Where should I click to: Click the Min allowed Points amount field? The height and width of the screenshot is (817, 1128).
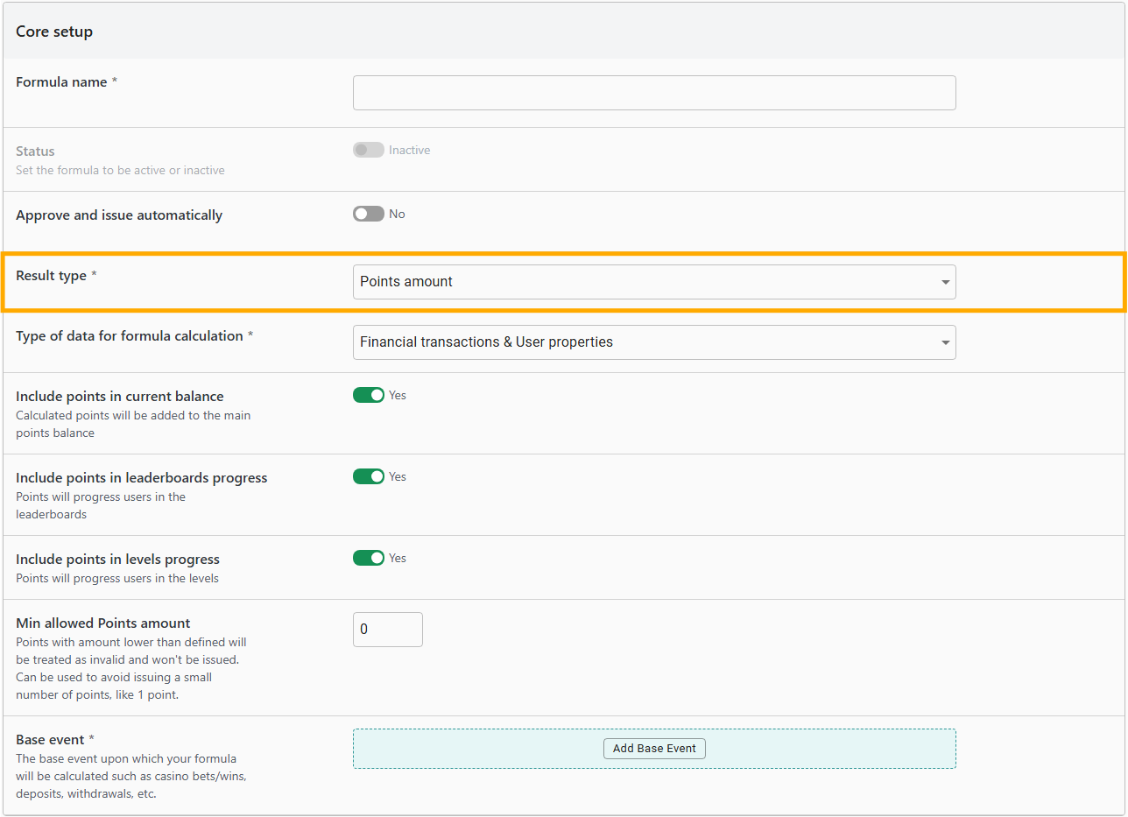pyautogui.click(x=387, y=630)
